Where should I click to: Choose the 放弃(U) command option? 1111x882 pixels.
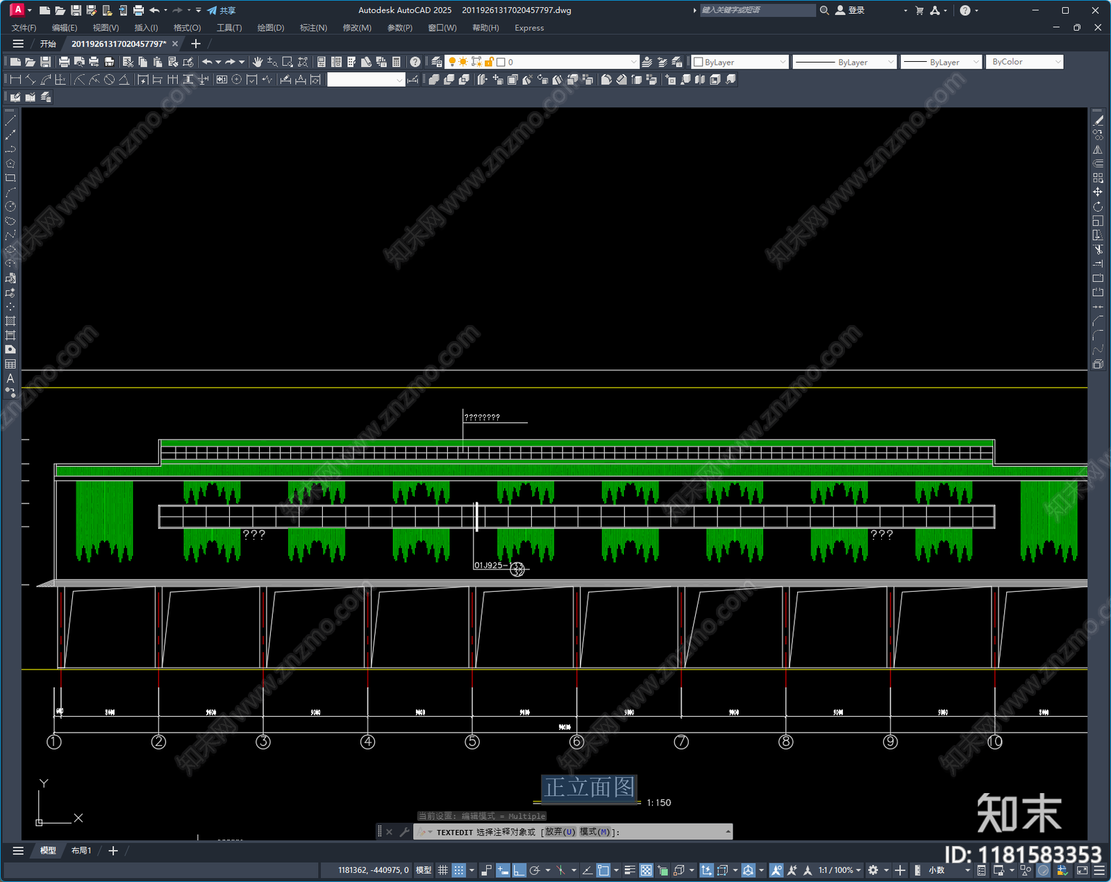pos(560,832)
